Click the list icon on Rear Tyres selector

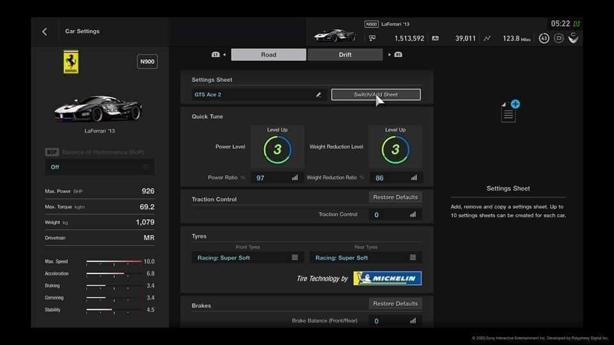(x=413, y=257)
